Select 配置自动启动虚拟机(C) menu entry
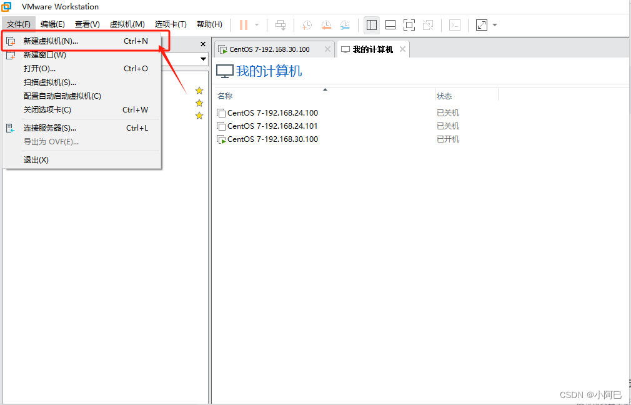Screen dimensions: 631x405 (x=82, y=96)
